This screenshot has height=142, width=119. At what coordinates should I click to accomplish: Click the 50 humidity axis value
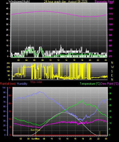[x=4, y=111]
